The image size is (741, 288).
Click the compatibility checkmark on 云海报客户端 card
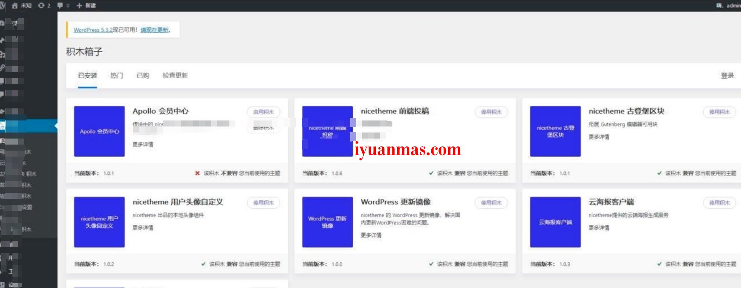tap(660, 264)
